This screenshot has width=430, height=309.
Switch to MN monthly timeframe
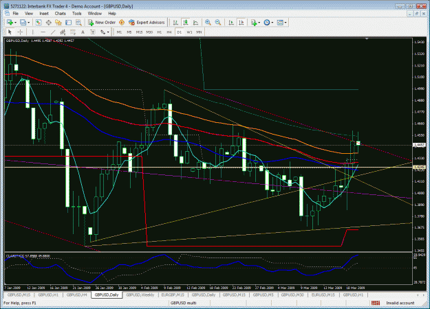pos(199,32)
